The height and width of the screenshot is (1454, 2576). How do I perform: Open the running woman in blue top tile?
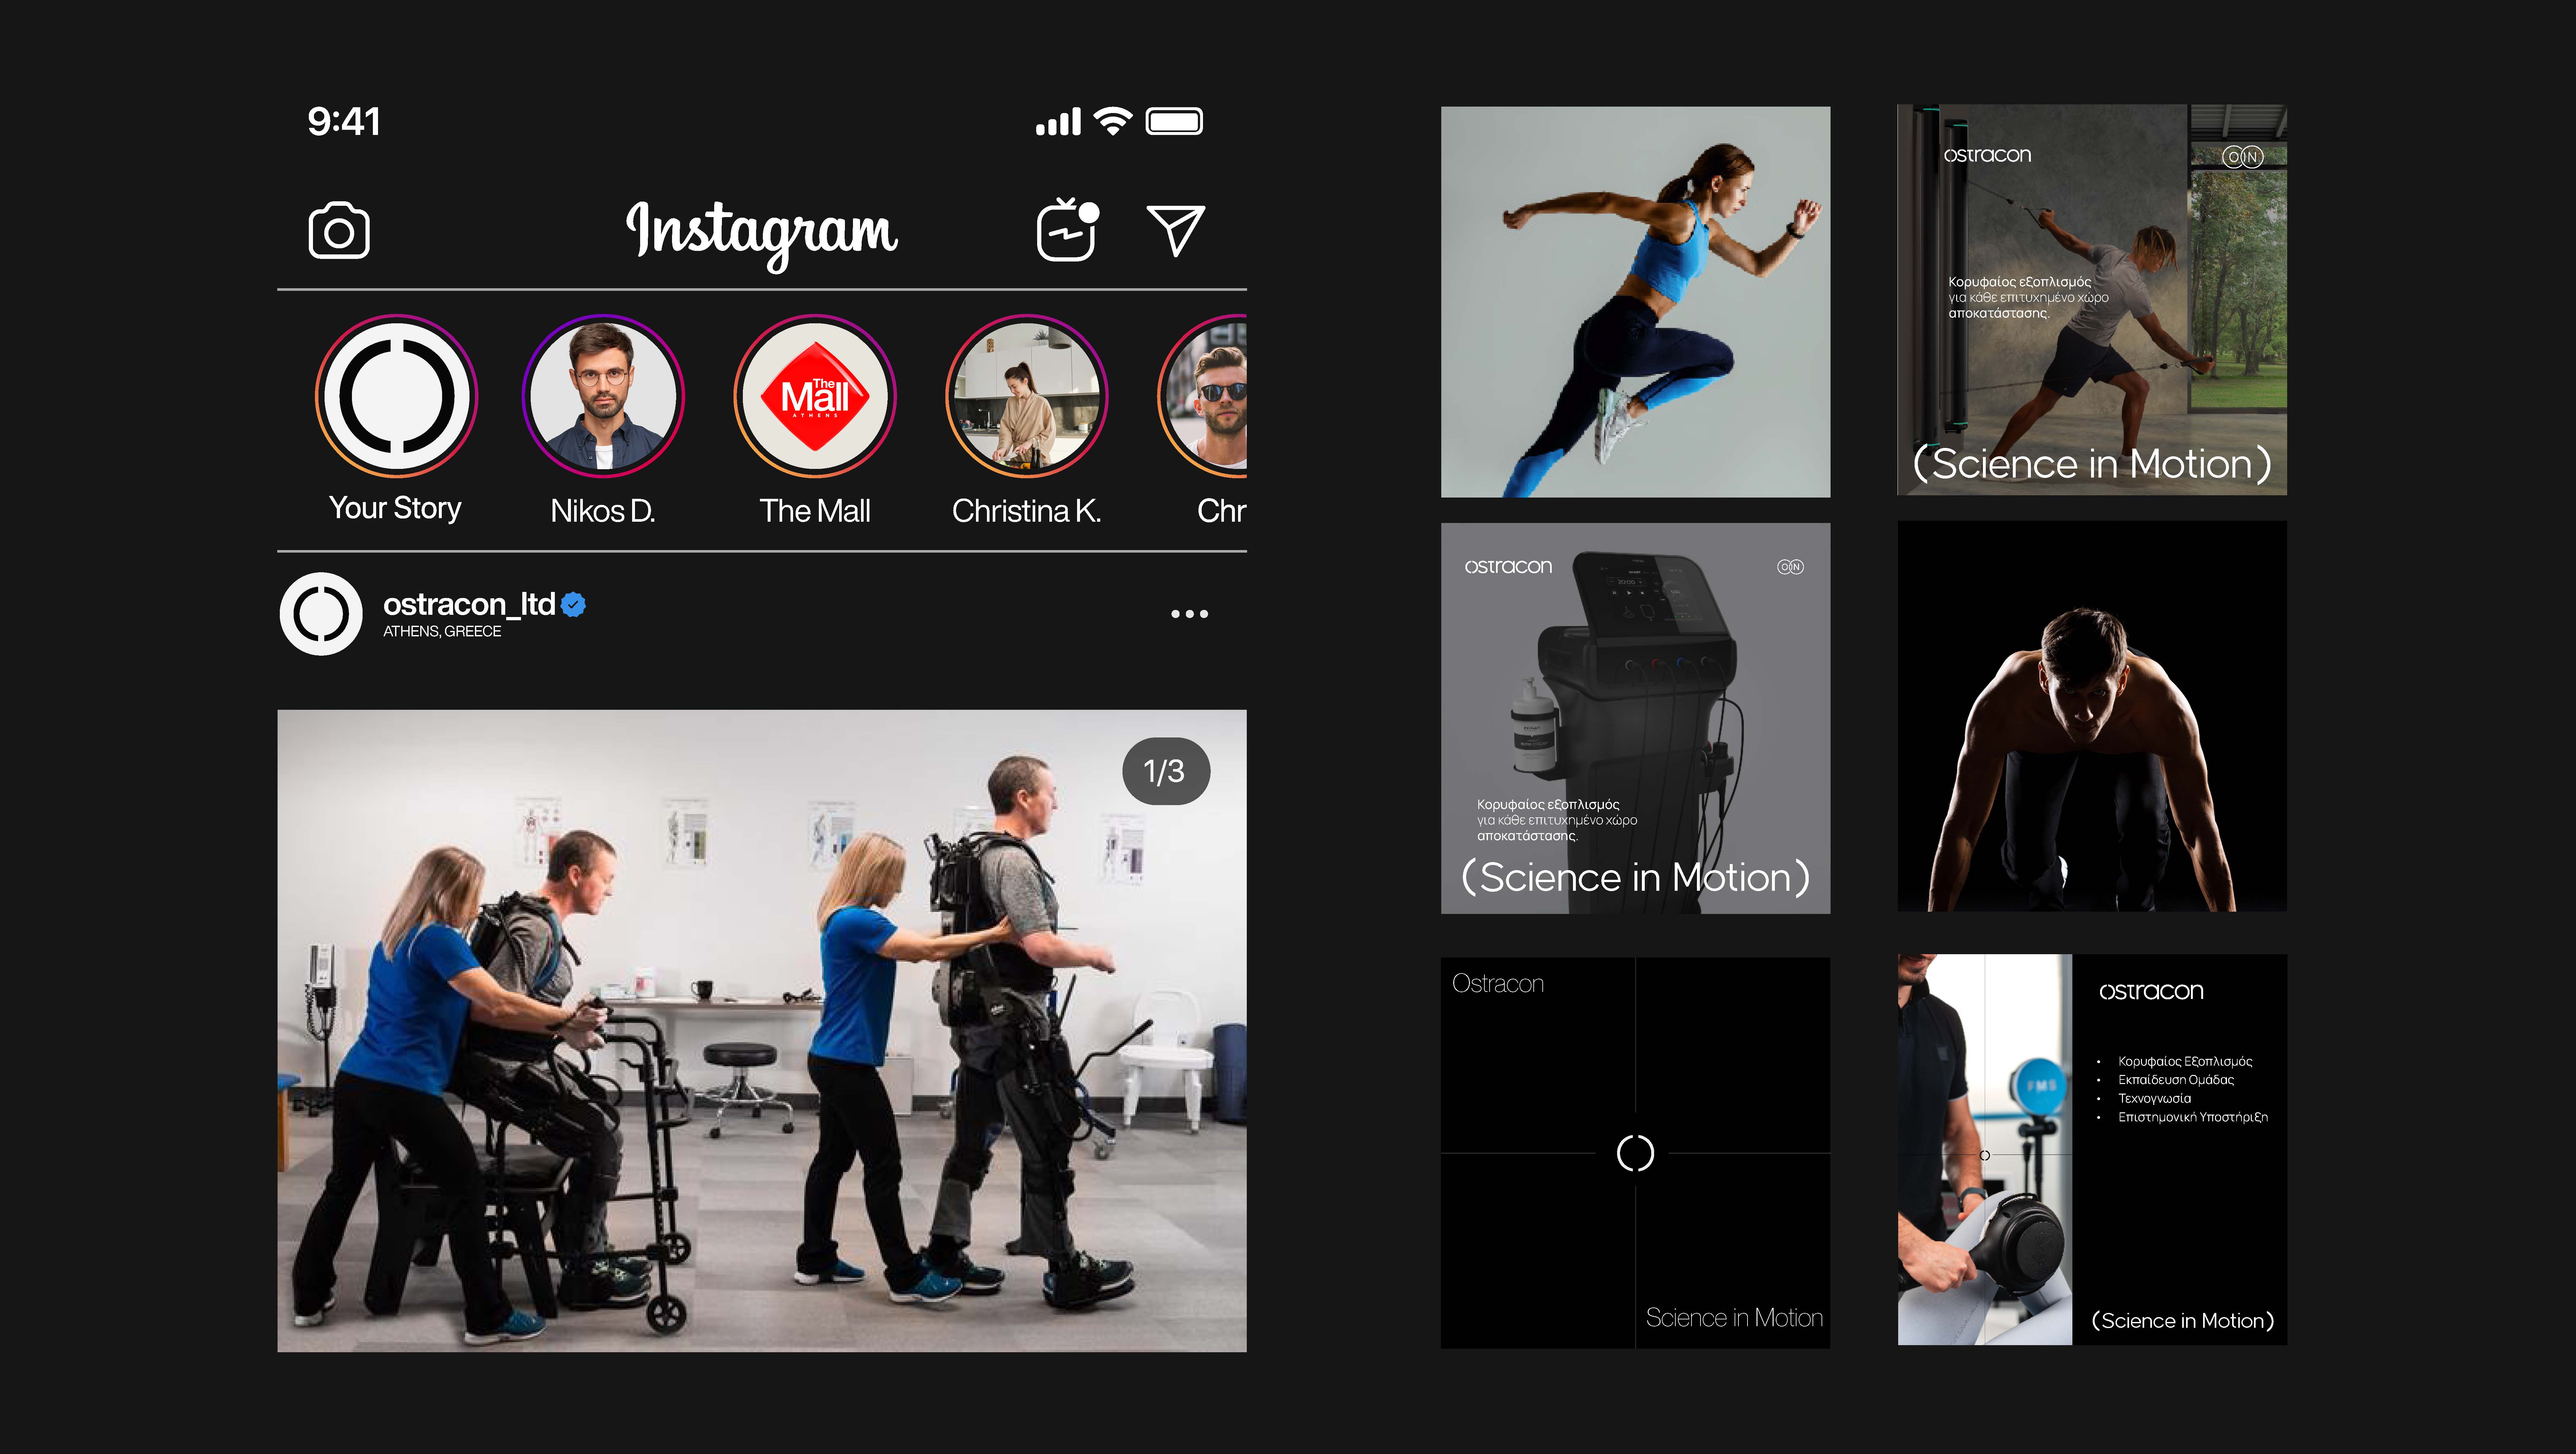1636,302
